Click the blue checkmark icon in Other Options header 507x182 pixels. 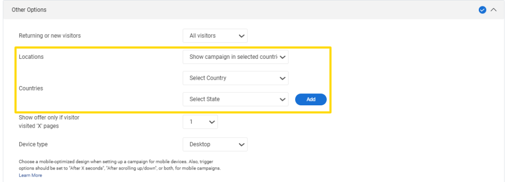pyautogui.click(x=482, y=10)
